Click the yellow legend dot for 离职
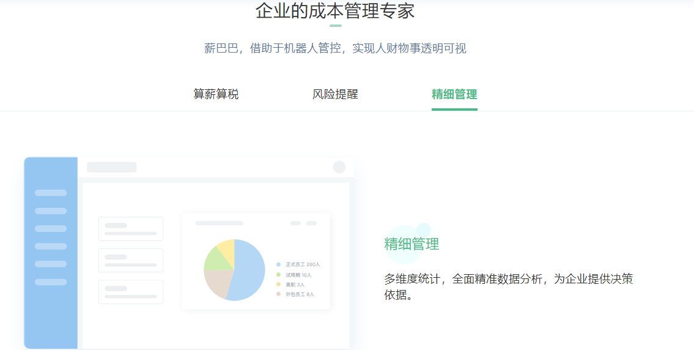694x350 pixels. point(278,285)
